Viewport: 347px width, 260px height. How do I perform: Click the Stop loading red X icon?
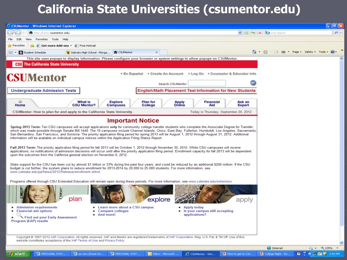260,33
